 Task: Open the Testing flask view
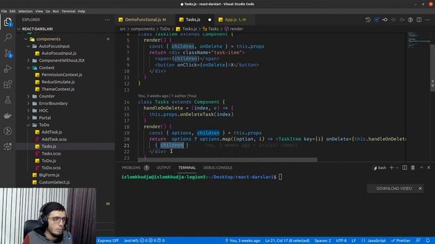point(7,100)
